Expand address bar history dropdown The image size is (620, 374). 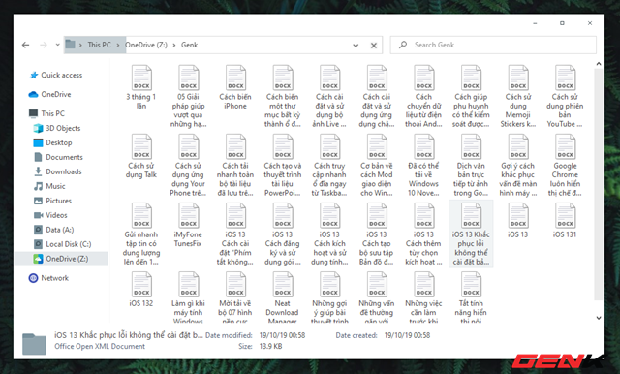click(356, 46)
